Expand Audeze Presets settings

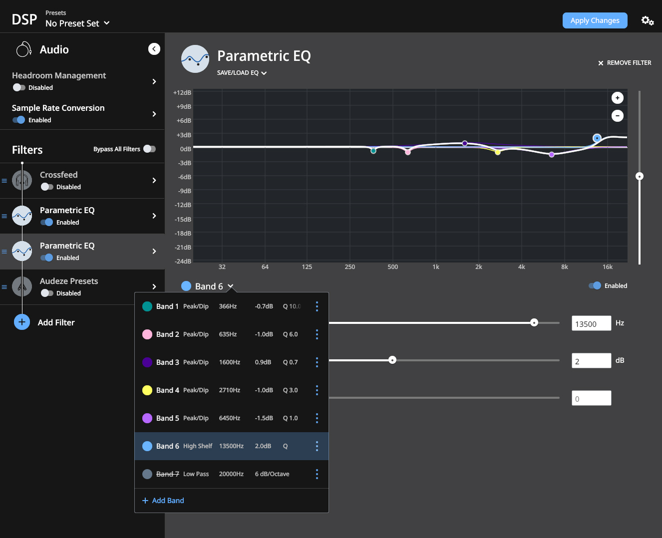tap(154, 286)
